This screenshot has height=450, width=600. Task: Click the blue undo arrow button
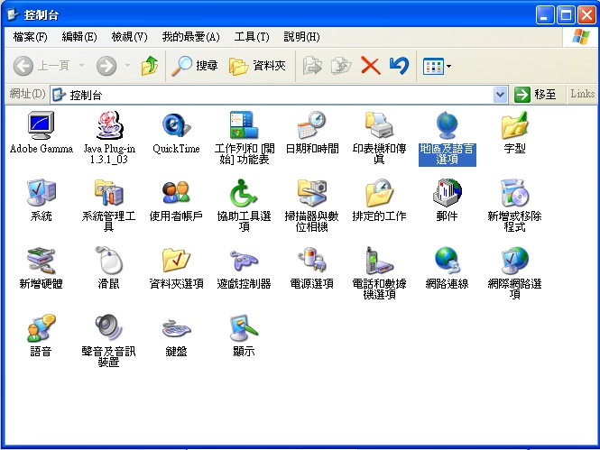tap(399, 66)
